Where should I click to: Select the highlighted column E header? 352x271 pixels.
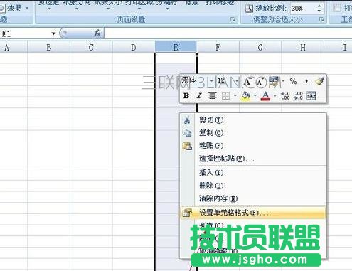[x=176, y=47]
